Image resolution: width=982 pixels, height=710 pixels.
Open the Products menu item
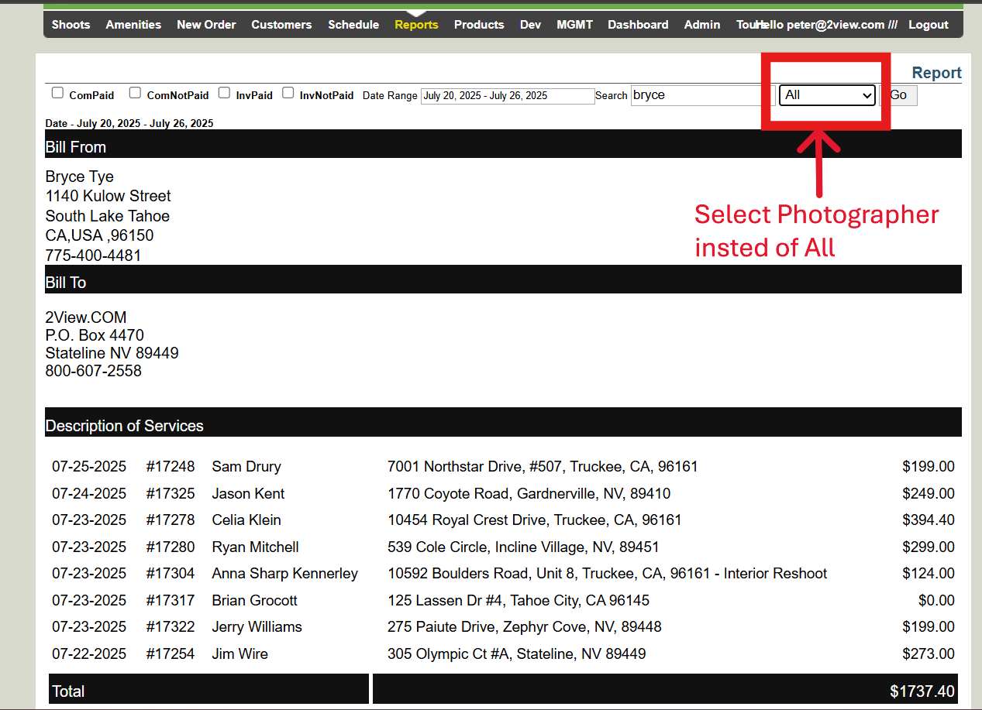[479, 25]
